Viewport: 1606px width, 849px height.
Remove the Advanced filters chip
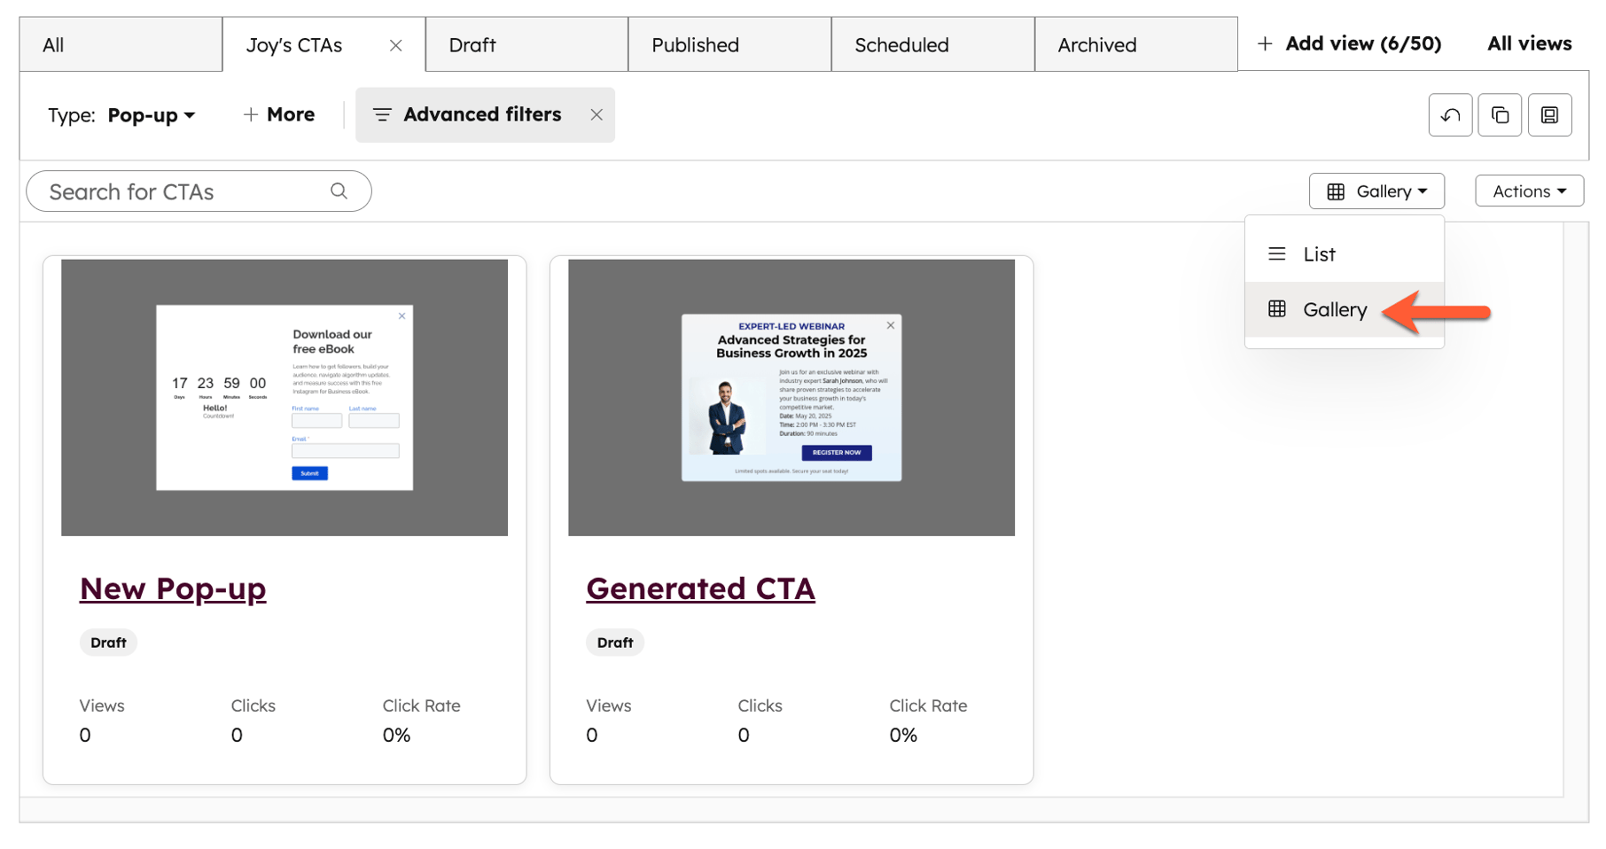[x=596, y=114]
